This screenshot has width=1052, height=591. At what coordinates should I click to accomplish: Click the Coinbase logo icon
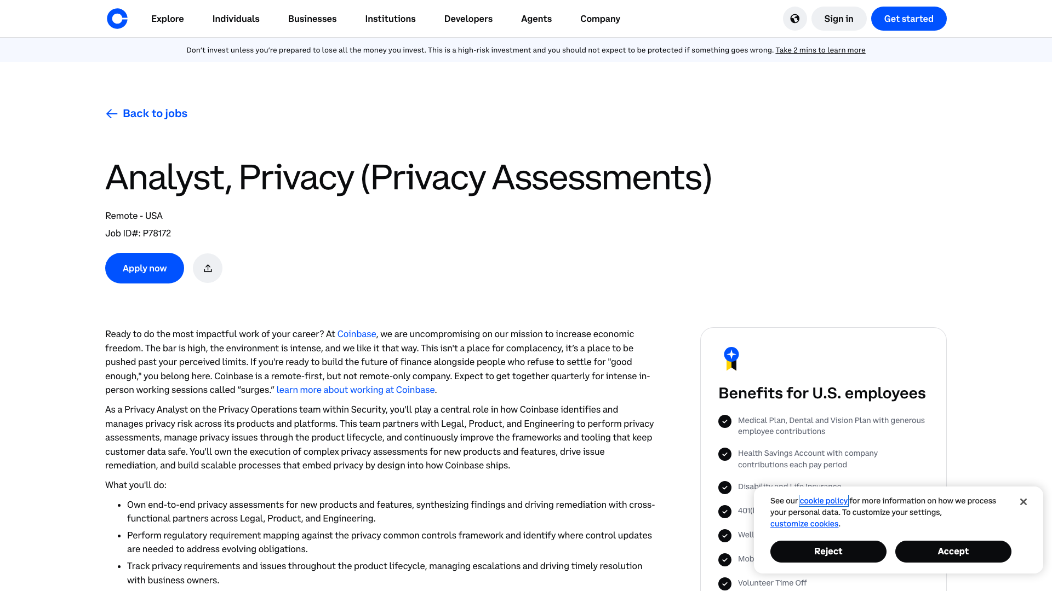[117, 19]
